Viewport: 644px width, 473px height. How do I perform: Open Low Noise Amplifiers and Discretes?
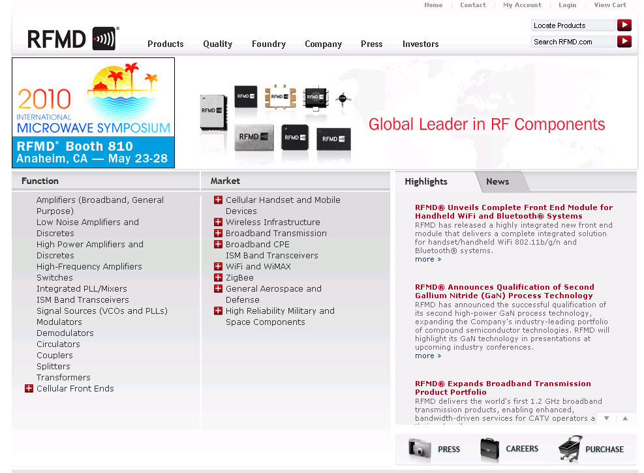(87, 228)
